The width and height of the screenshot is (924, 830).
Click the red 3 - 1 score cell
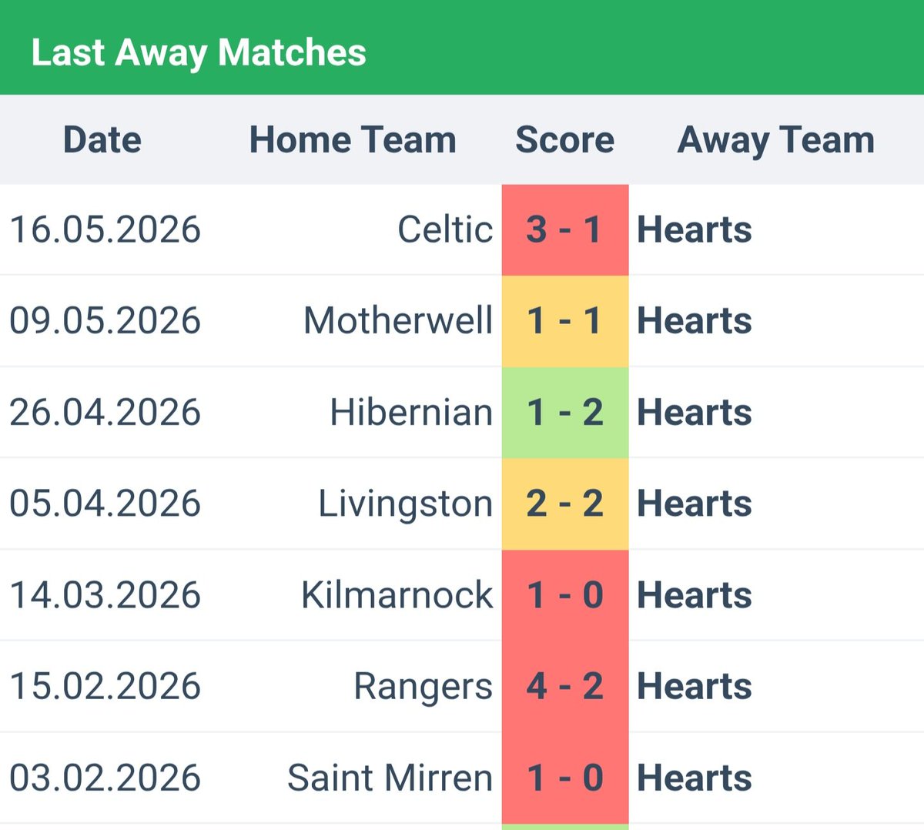(565, 230)
